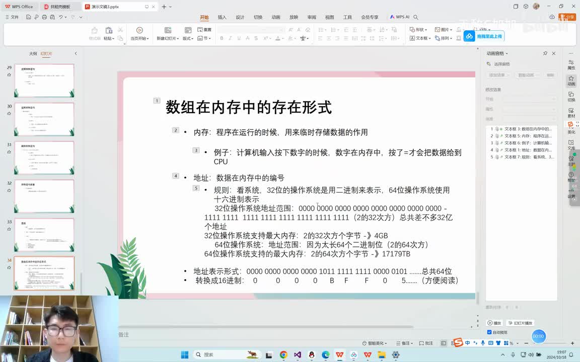Open the 会员专享 tab
Viewport: 580px width, 362px height.
point(370,17)
